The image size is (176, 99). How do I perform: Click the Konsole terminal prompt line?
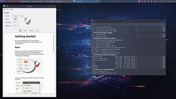[104, 73]
